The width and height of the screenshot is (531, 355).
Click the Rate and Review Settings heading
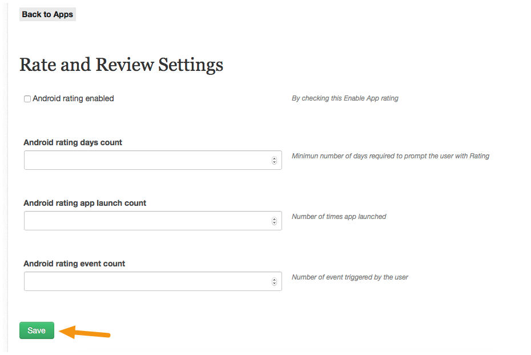121,65
